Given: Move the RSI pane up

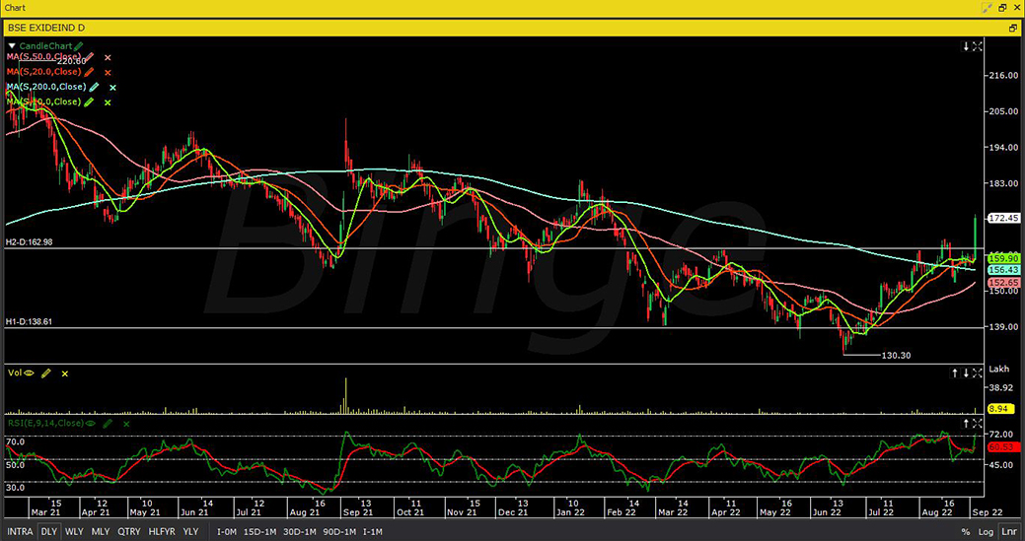Looking at the screenshot, I should click(966, 424).
